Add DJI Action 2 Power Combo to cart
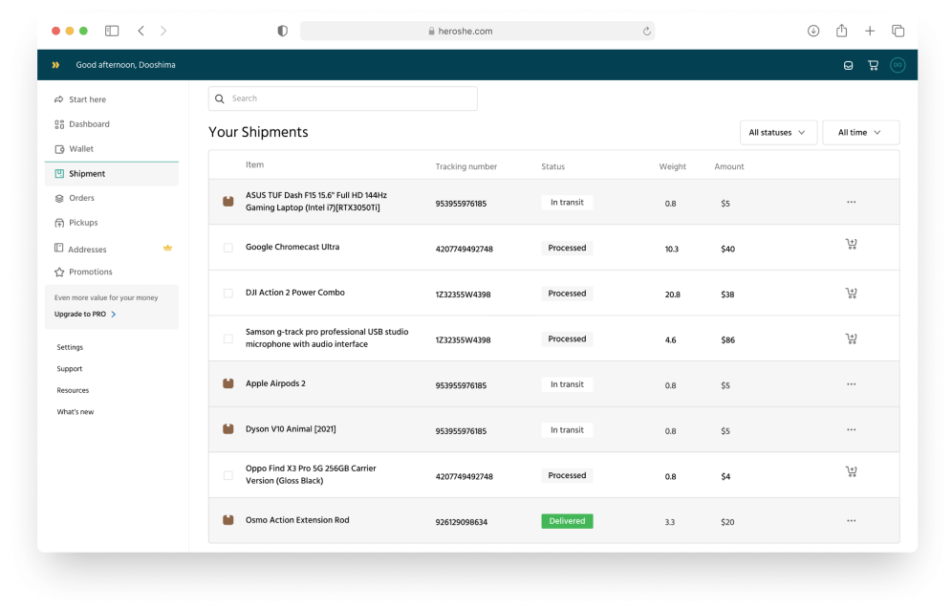 tap(852, 293)
